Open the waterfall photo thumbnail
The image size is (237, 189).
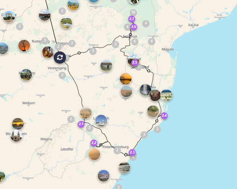pyautogui.click(x=145, y=90)
